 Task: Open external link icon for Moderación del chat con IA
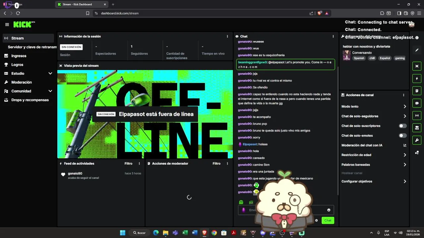(x=405, y=145)
